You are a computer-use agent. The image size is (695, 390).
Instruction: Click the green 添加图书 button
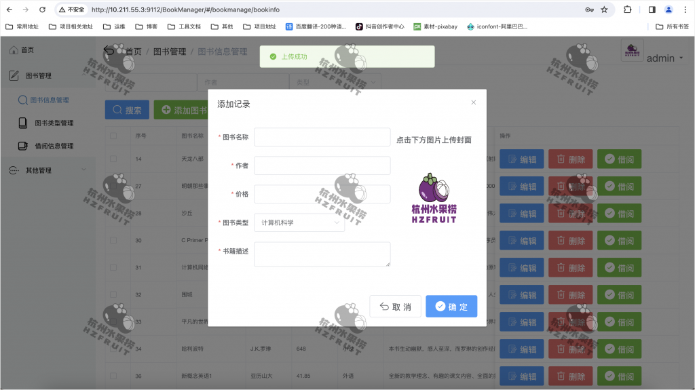pos(182,110)
